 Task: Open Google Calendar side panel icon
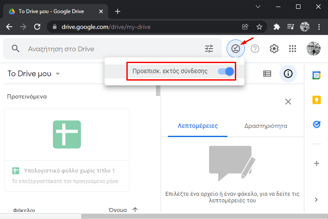(317, 75)
